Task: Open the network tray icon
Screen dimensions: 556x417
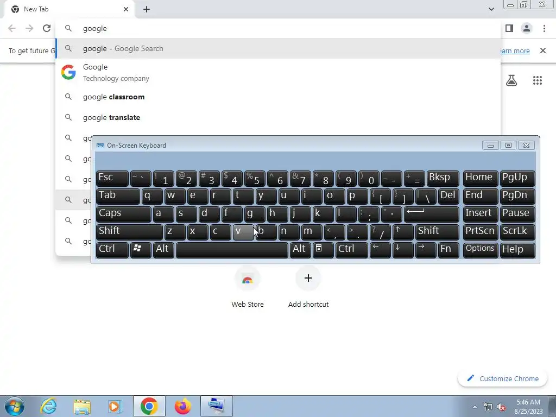Action: [x=488, y=407]
